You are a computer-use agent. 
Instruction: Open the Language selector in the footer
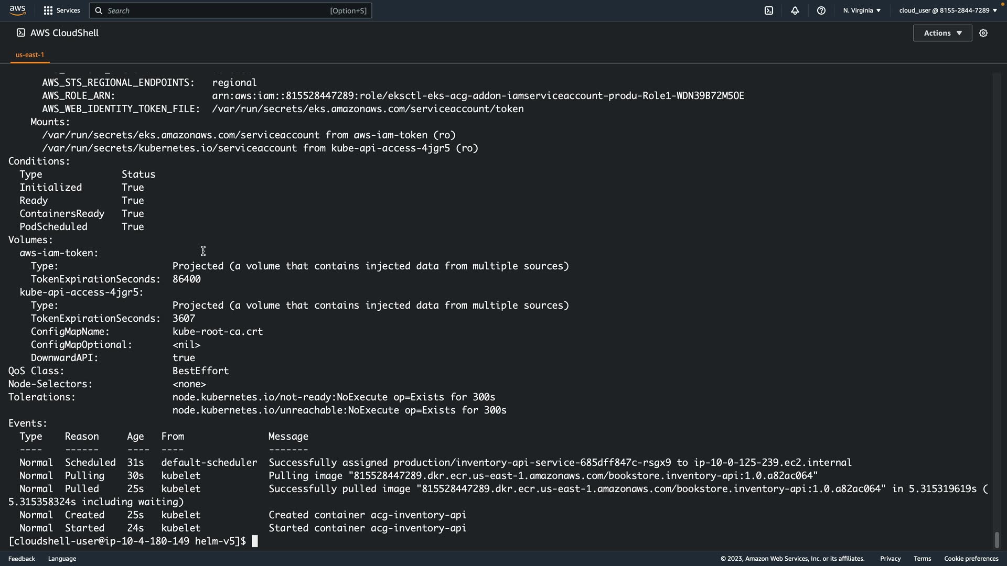click(62, 559)
